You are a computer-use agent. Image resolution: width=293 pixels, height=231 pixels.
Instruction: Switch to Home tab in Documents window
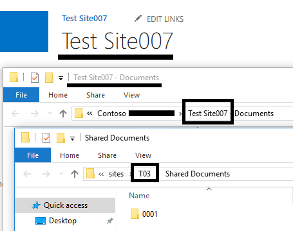58,95
